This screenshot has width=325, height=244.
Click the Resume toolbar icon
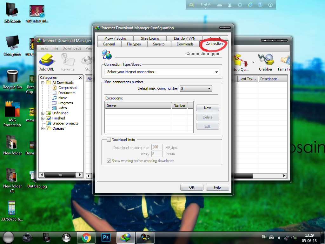[68, 60]
